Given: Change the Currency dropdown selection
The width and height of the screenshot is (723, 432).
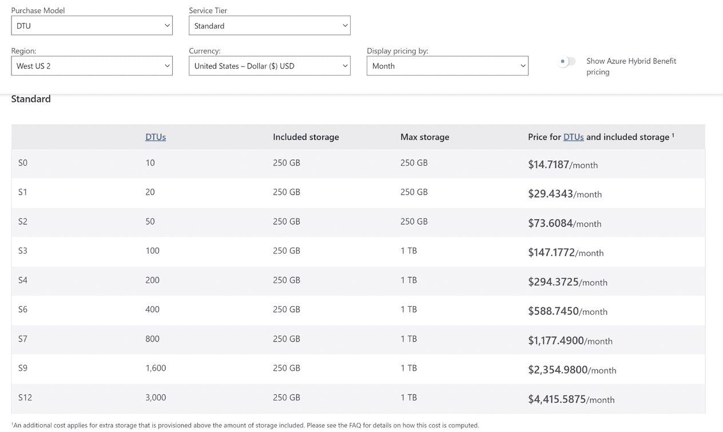Looking at the screenshot, I should click(x=269, y=66).
